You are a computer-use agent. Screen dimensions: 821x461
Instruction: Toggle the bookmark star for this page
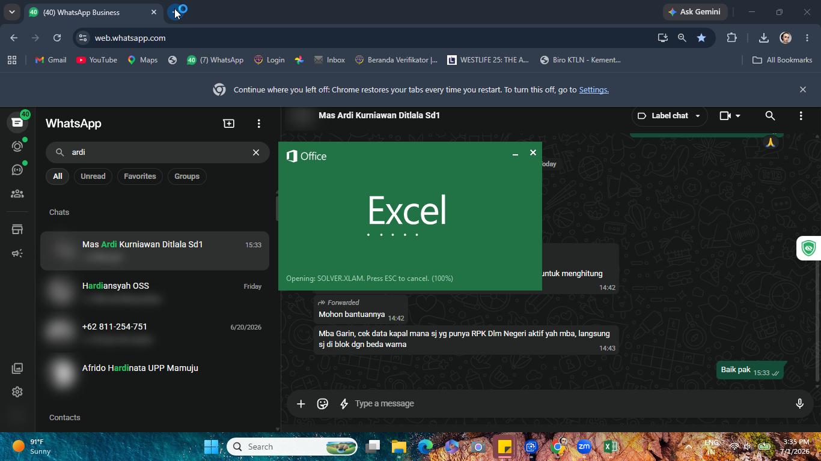[701, 38]
